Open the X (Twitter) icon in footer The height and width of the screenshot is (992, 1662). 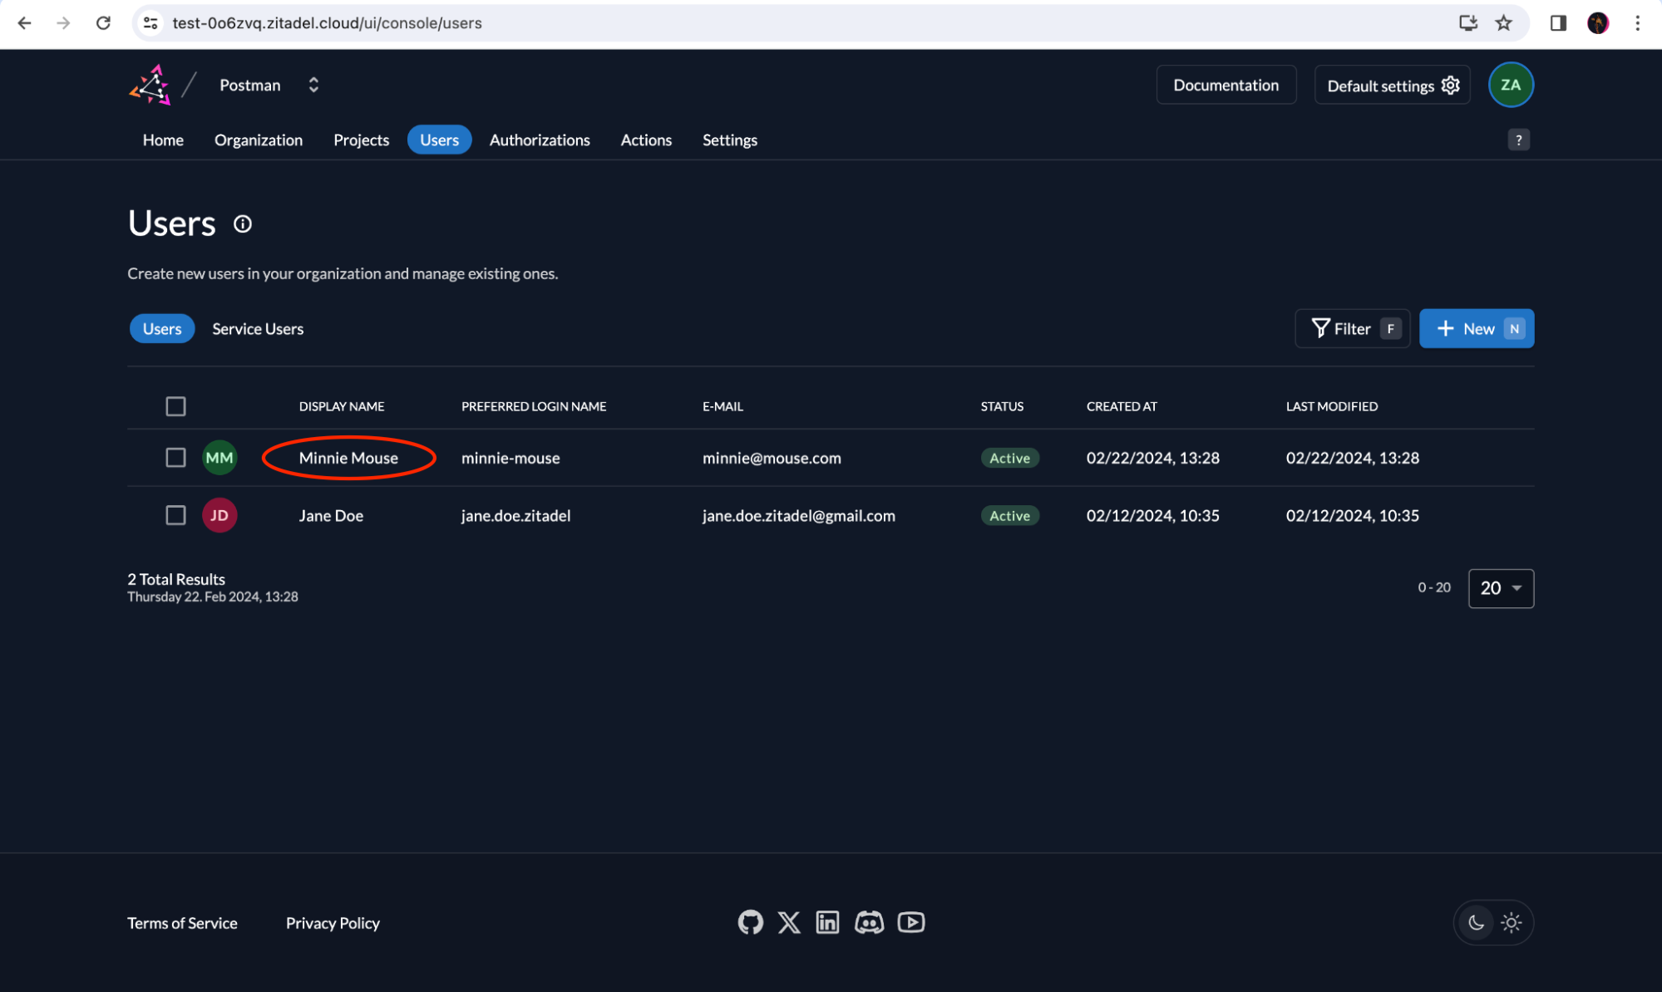pos(789,922)
